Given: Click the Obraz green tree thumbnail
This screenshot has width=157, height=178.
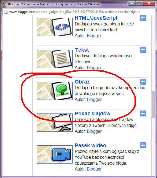Looking at the screenshot, I should click(x=55, y=91).
